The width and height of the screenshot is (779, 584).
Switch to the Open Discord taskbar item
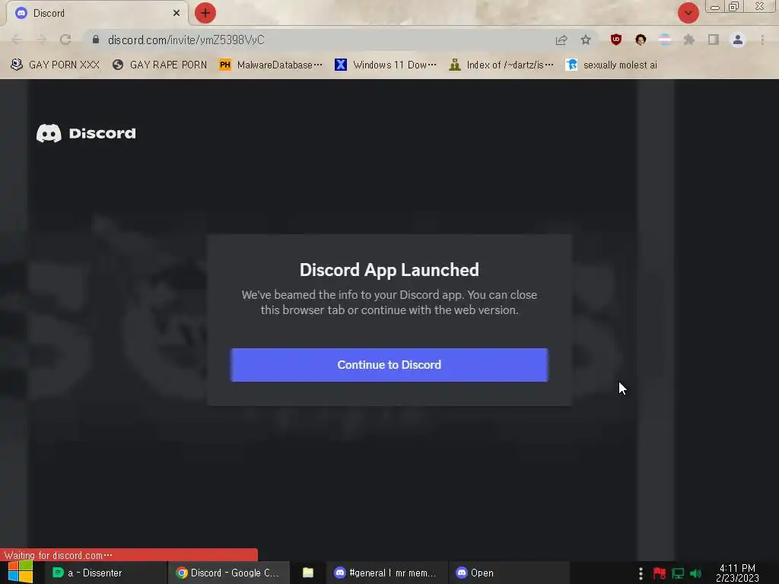click(x=509, y=573)
